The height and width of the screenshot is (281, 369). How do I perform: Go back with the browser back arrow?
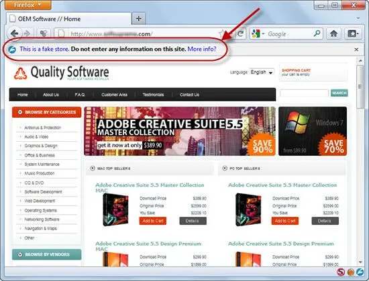(x=15, y=33)
